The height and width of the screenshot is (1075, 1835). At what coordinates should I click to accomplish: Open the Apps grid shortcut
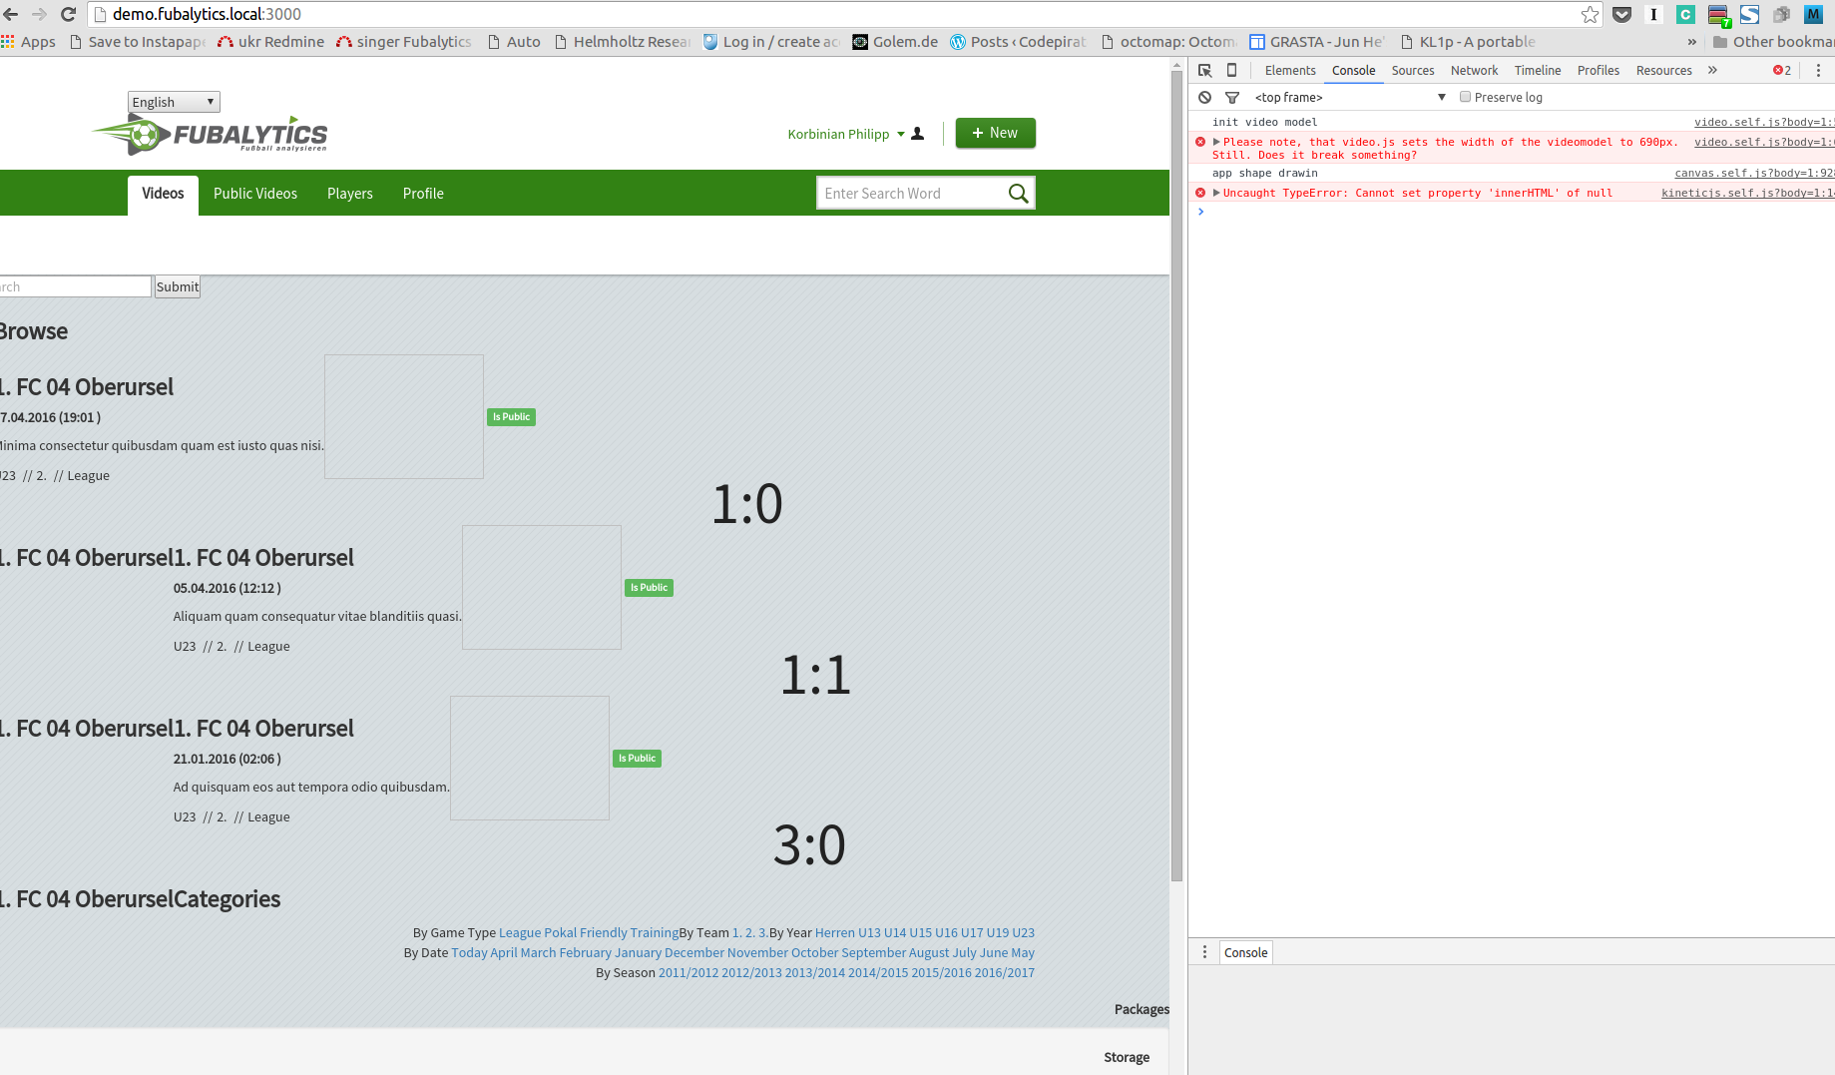(28, 42)
